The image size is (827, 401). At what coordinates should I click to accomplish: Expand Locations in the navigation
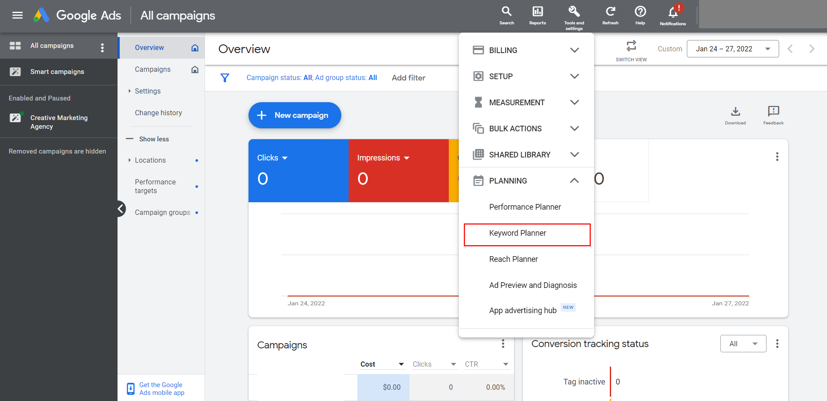129,160
